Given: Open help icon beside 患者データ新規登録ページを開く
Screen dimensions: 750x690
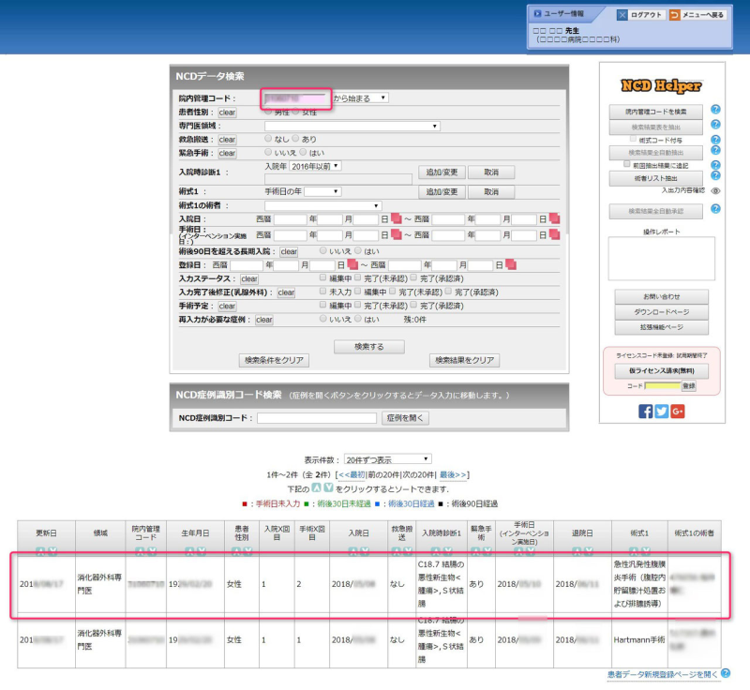Looking at the screenshot, I should click(726, 673).
